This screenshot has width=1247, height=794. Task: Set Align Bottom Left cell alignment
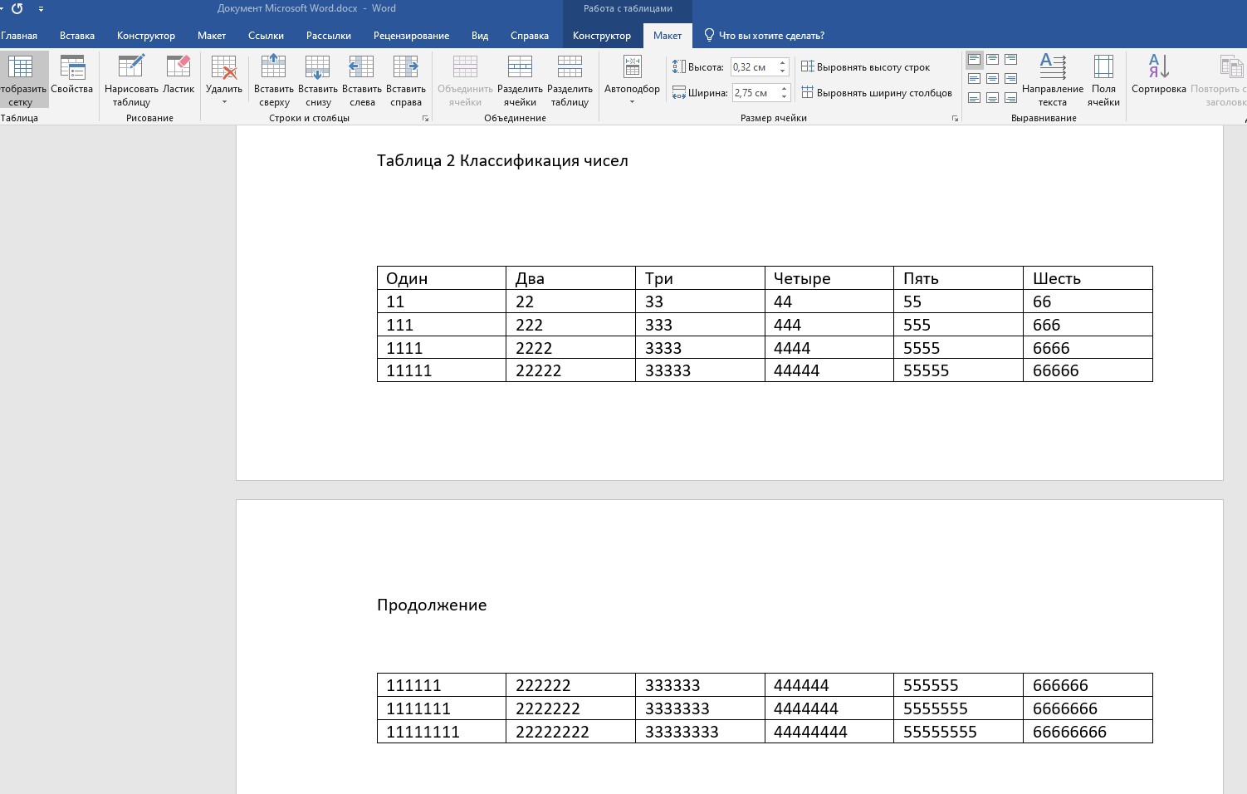974,98
